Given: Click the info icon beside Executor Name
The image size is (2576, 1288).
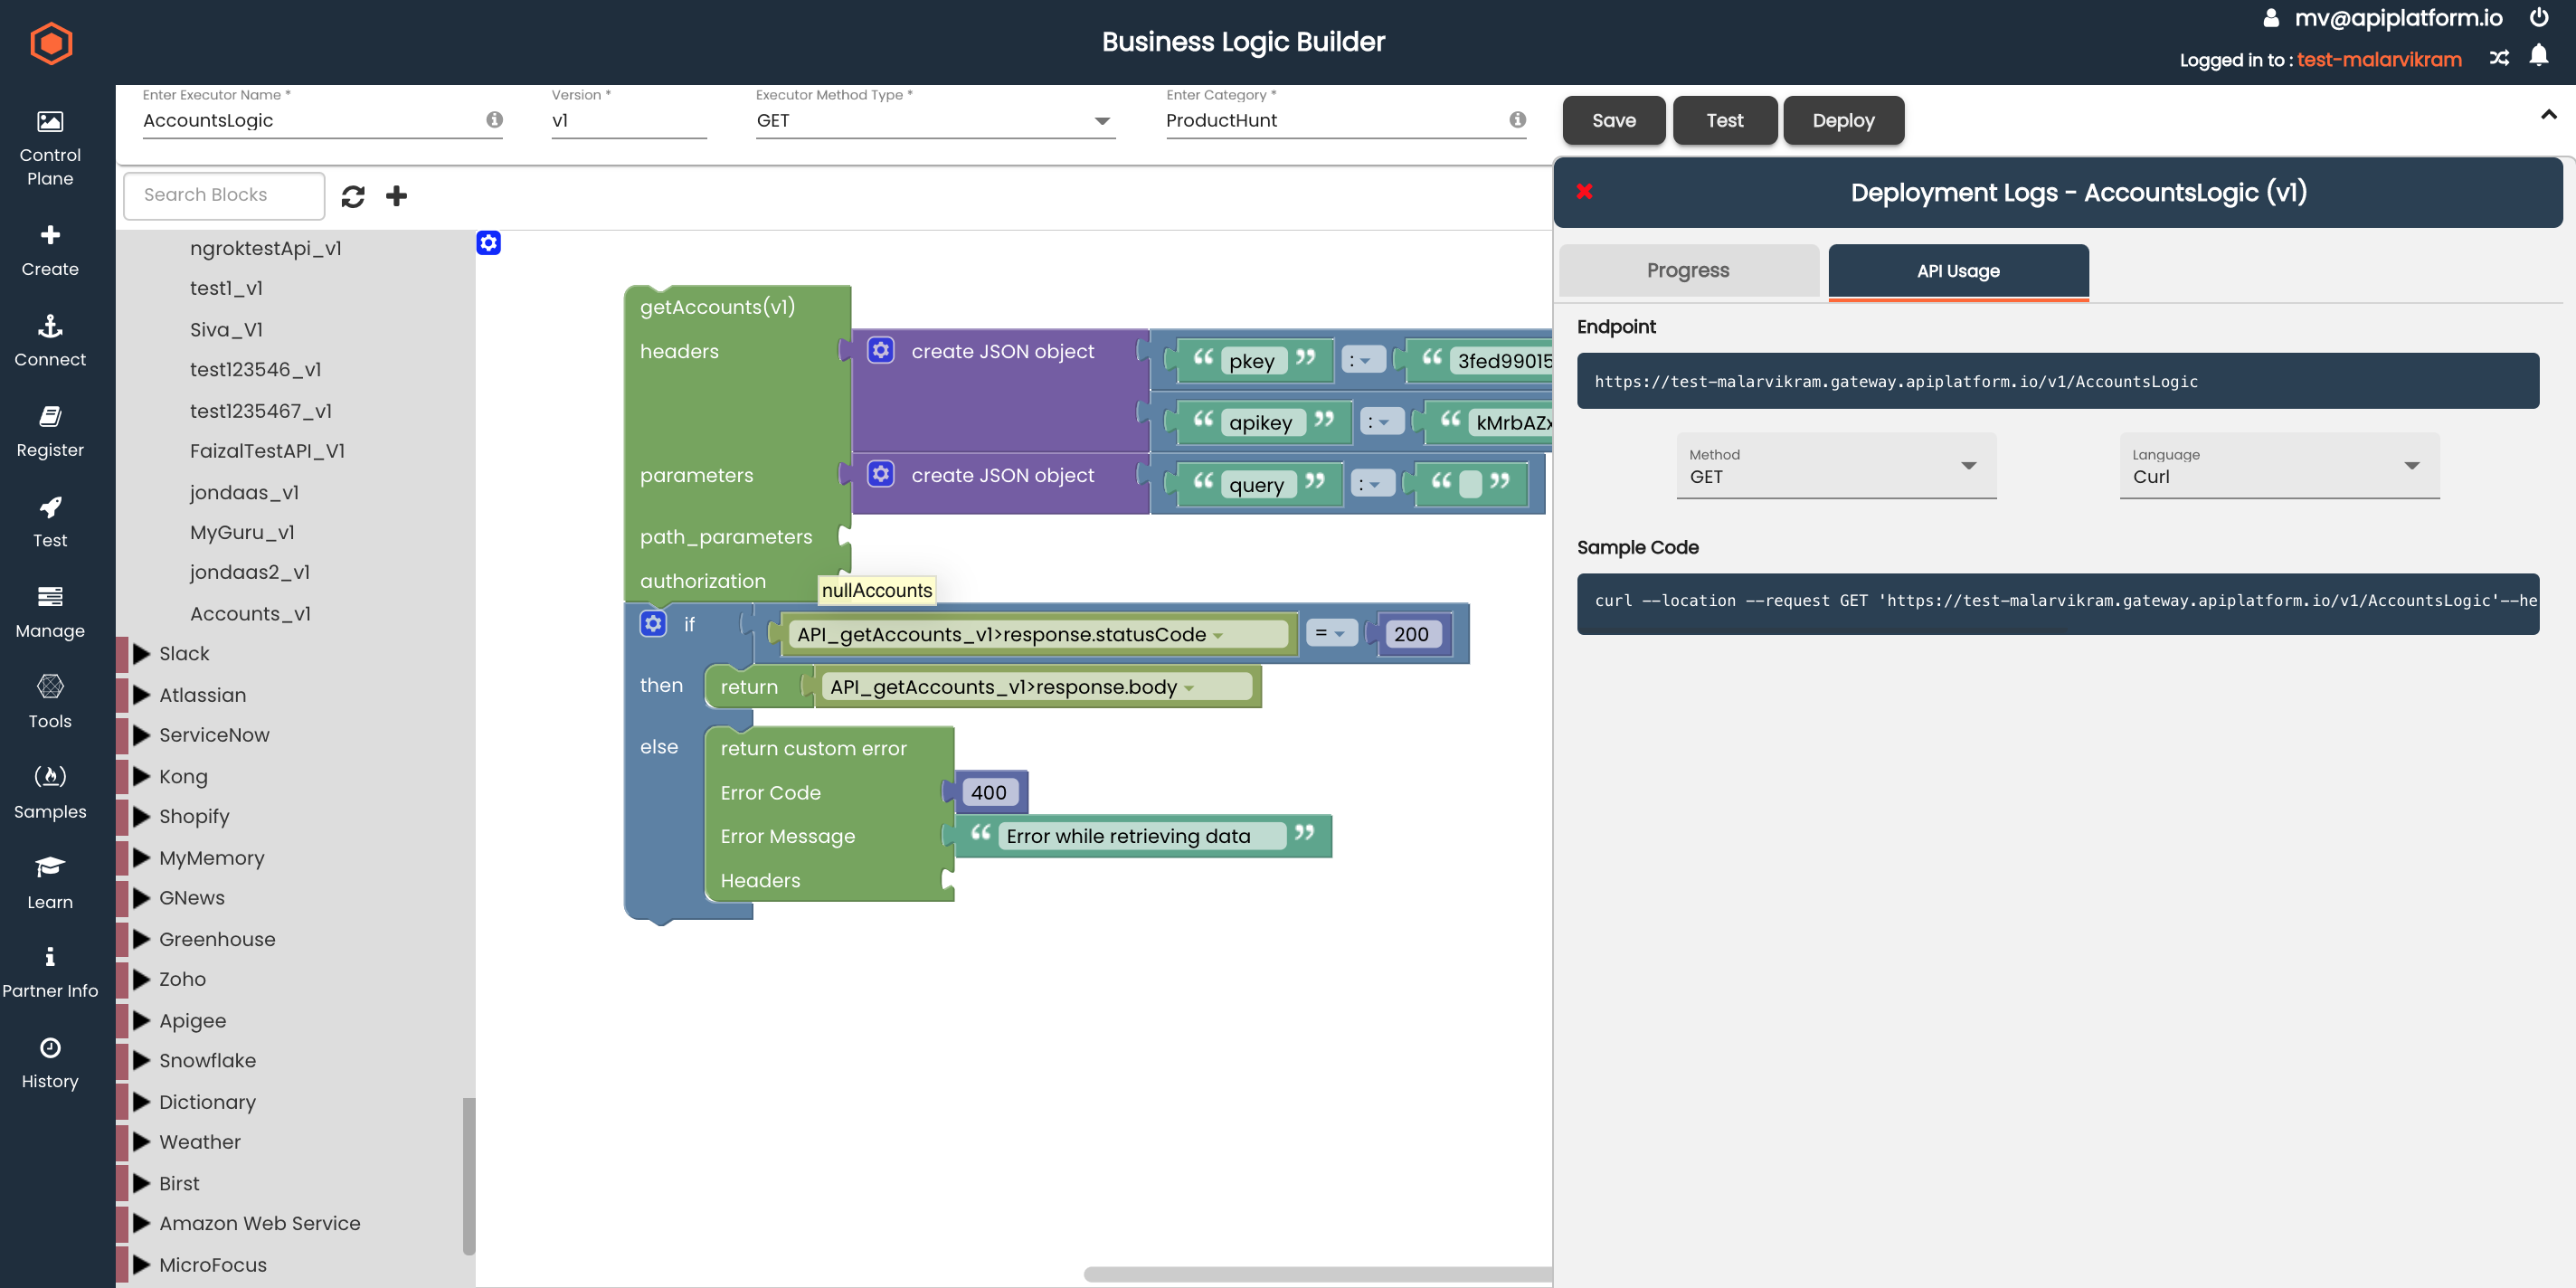Looking at the screenshot, I should 494,120.
